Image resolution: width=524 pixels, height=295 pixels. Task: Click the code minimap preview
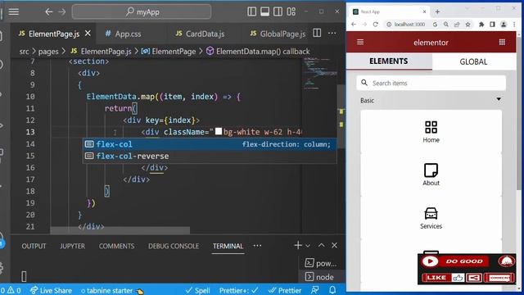[320, 74]
